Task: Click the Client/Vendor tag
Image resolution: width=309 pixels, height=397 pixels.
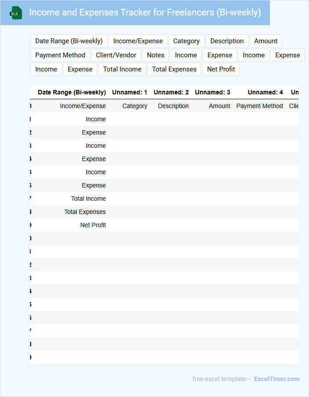Action: pos(116,55)
